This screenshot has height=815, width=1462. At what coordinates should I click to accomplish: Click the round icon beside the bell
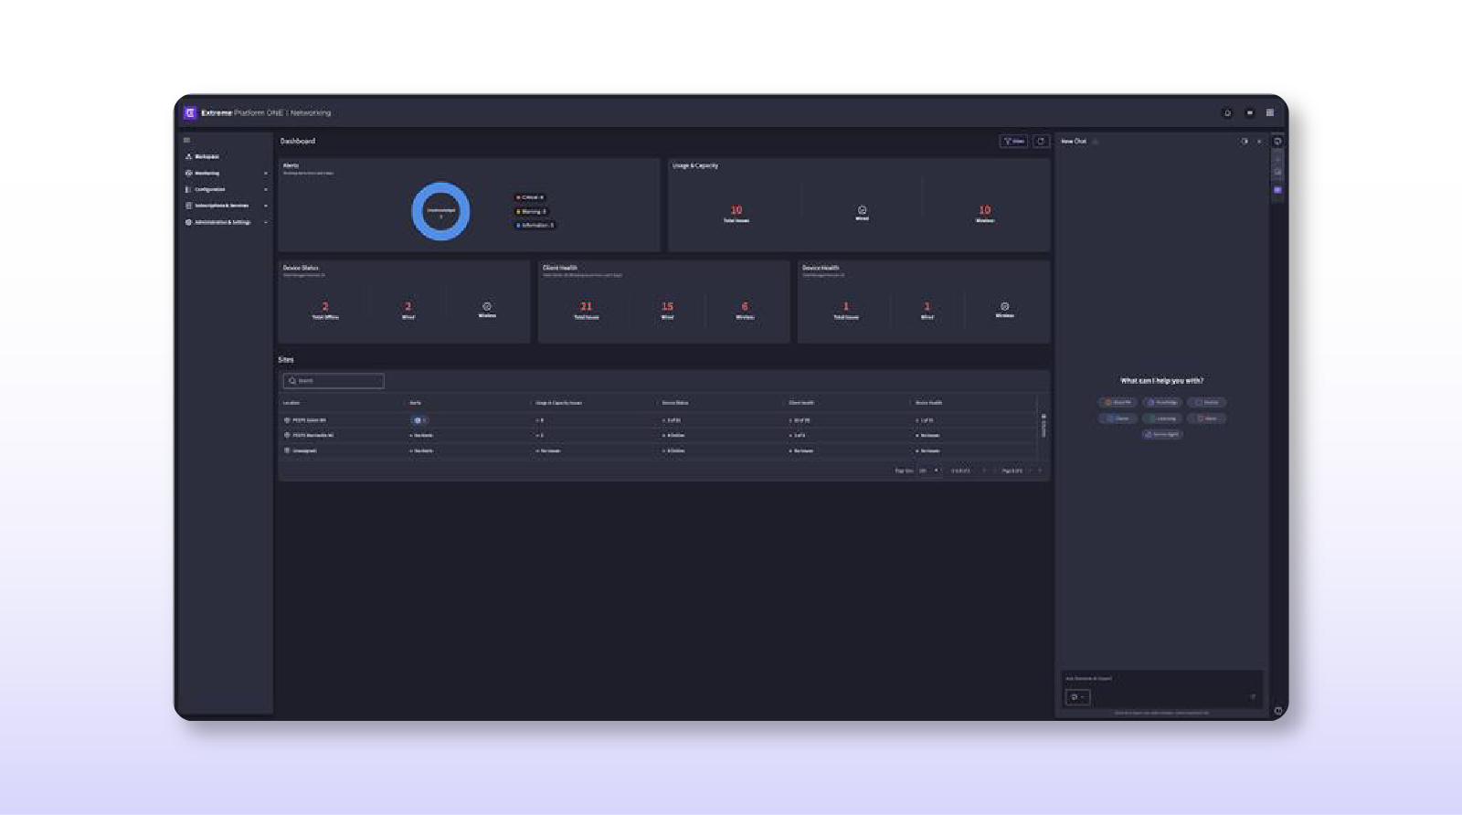[x=1249, y=112]
